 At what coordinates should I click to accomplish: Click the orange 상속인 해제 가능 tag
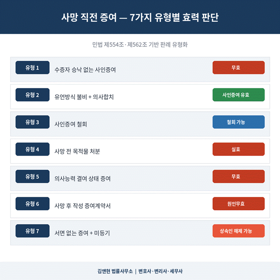click(239, 231)
